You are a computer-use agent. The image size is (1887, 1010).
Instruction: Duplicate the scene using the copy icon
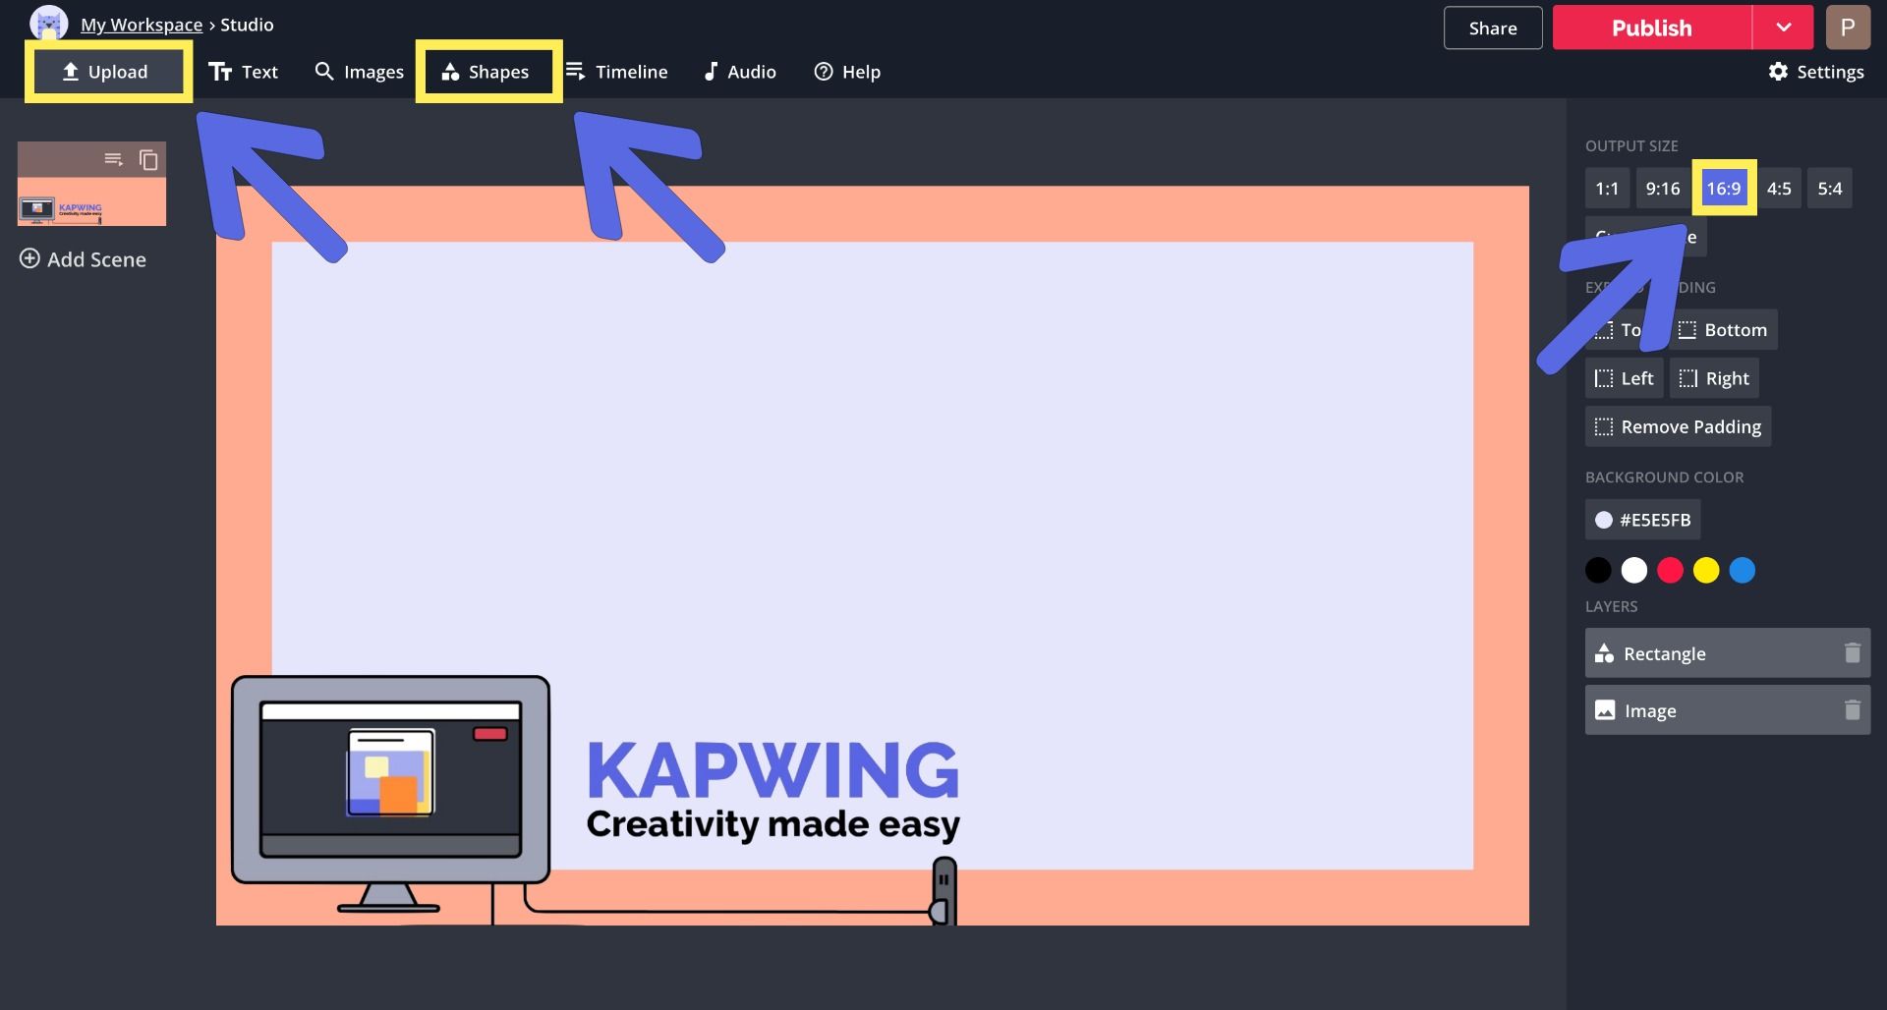[148, 160]
